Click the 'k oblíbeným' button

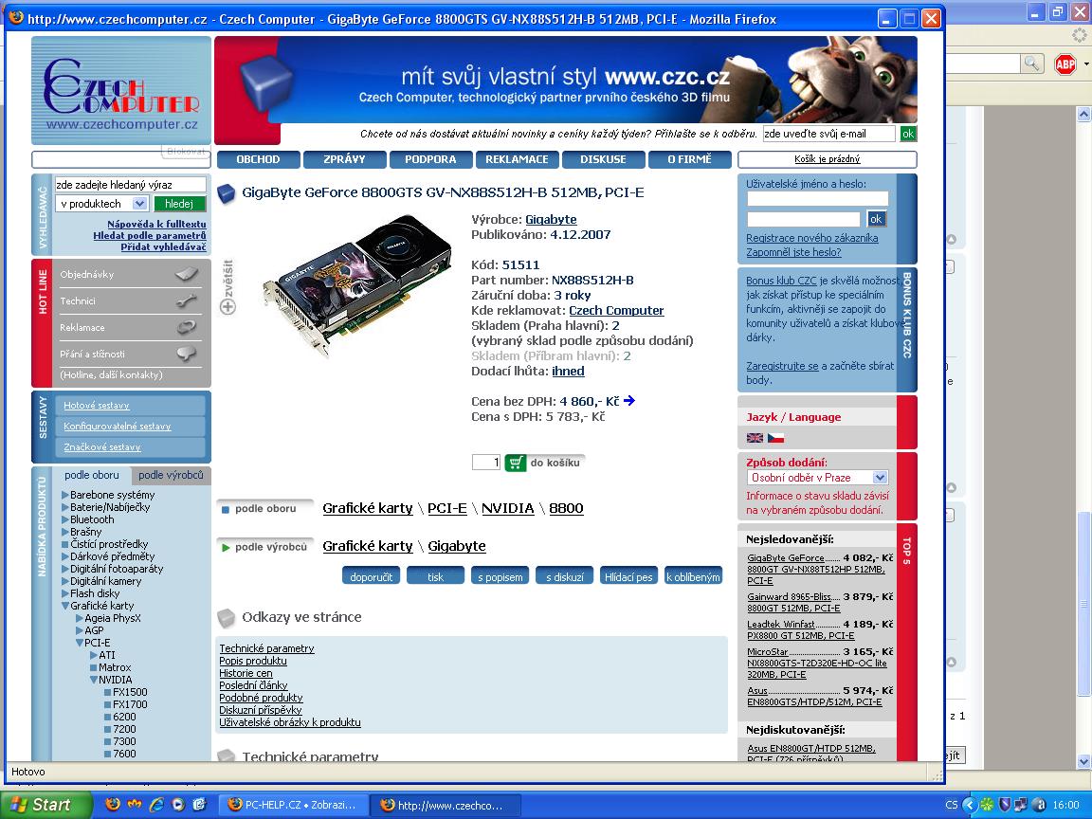click(x=693, y=576)
